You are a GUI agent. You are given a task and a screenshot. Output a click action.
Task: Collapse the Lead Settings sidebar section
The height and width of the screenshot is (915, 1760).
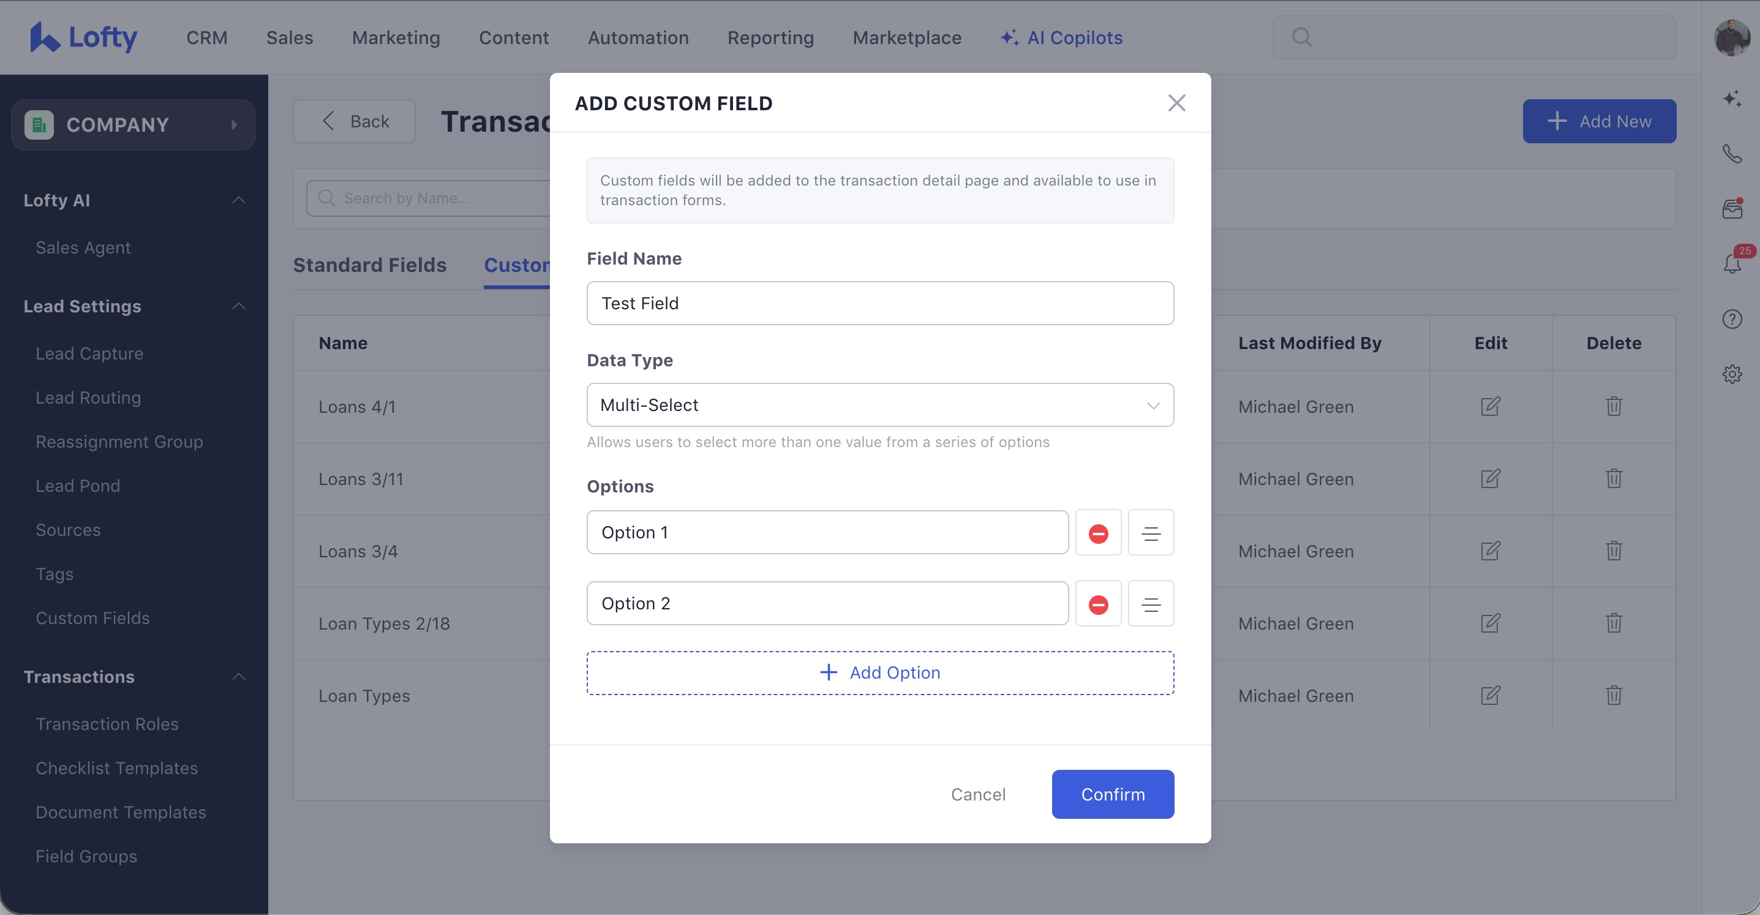[x=238, y=306]
